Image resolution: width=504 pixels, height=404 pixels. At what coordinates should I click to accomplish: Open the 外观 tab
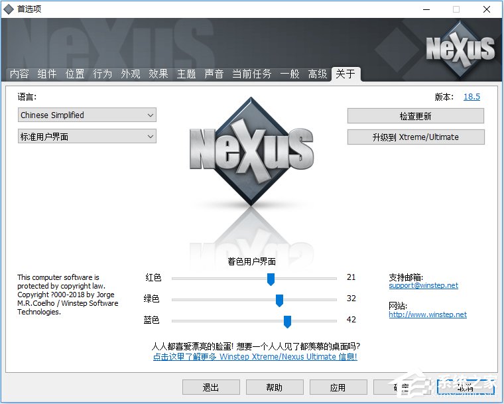point(131,74)
